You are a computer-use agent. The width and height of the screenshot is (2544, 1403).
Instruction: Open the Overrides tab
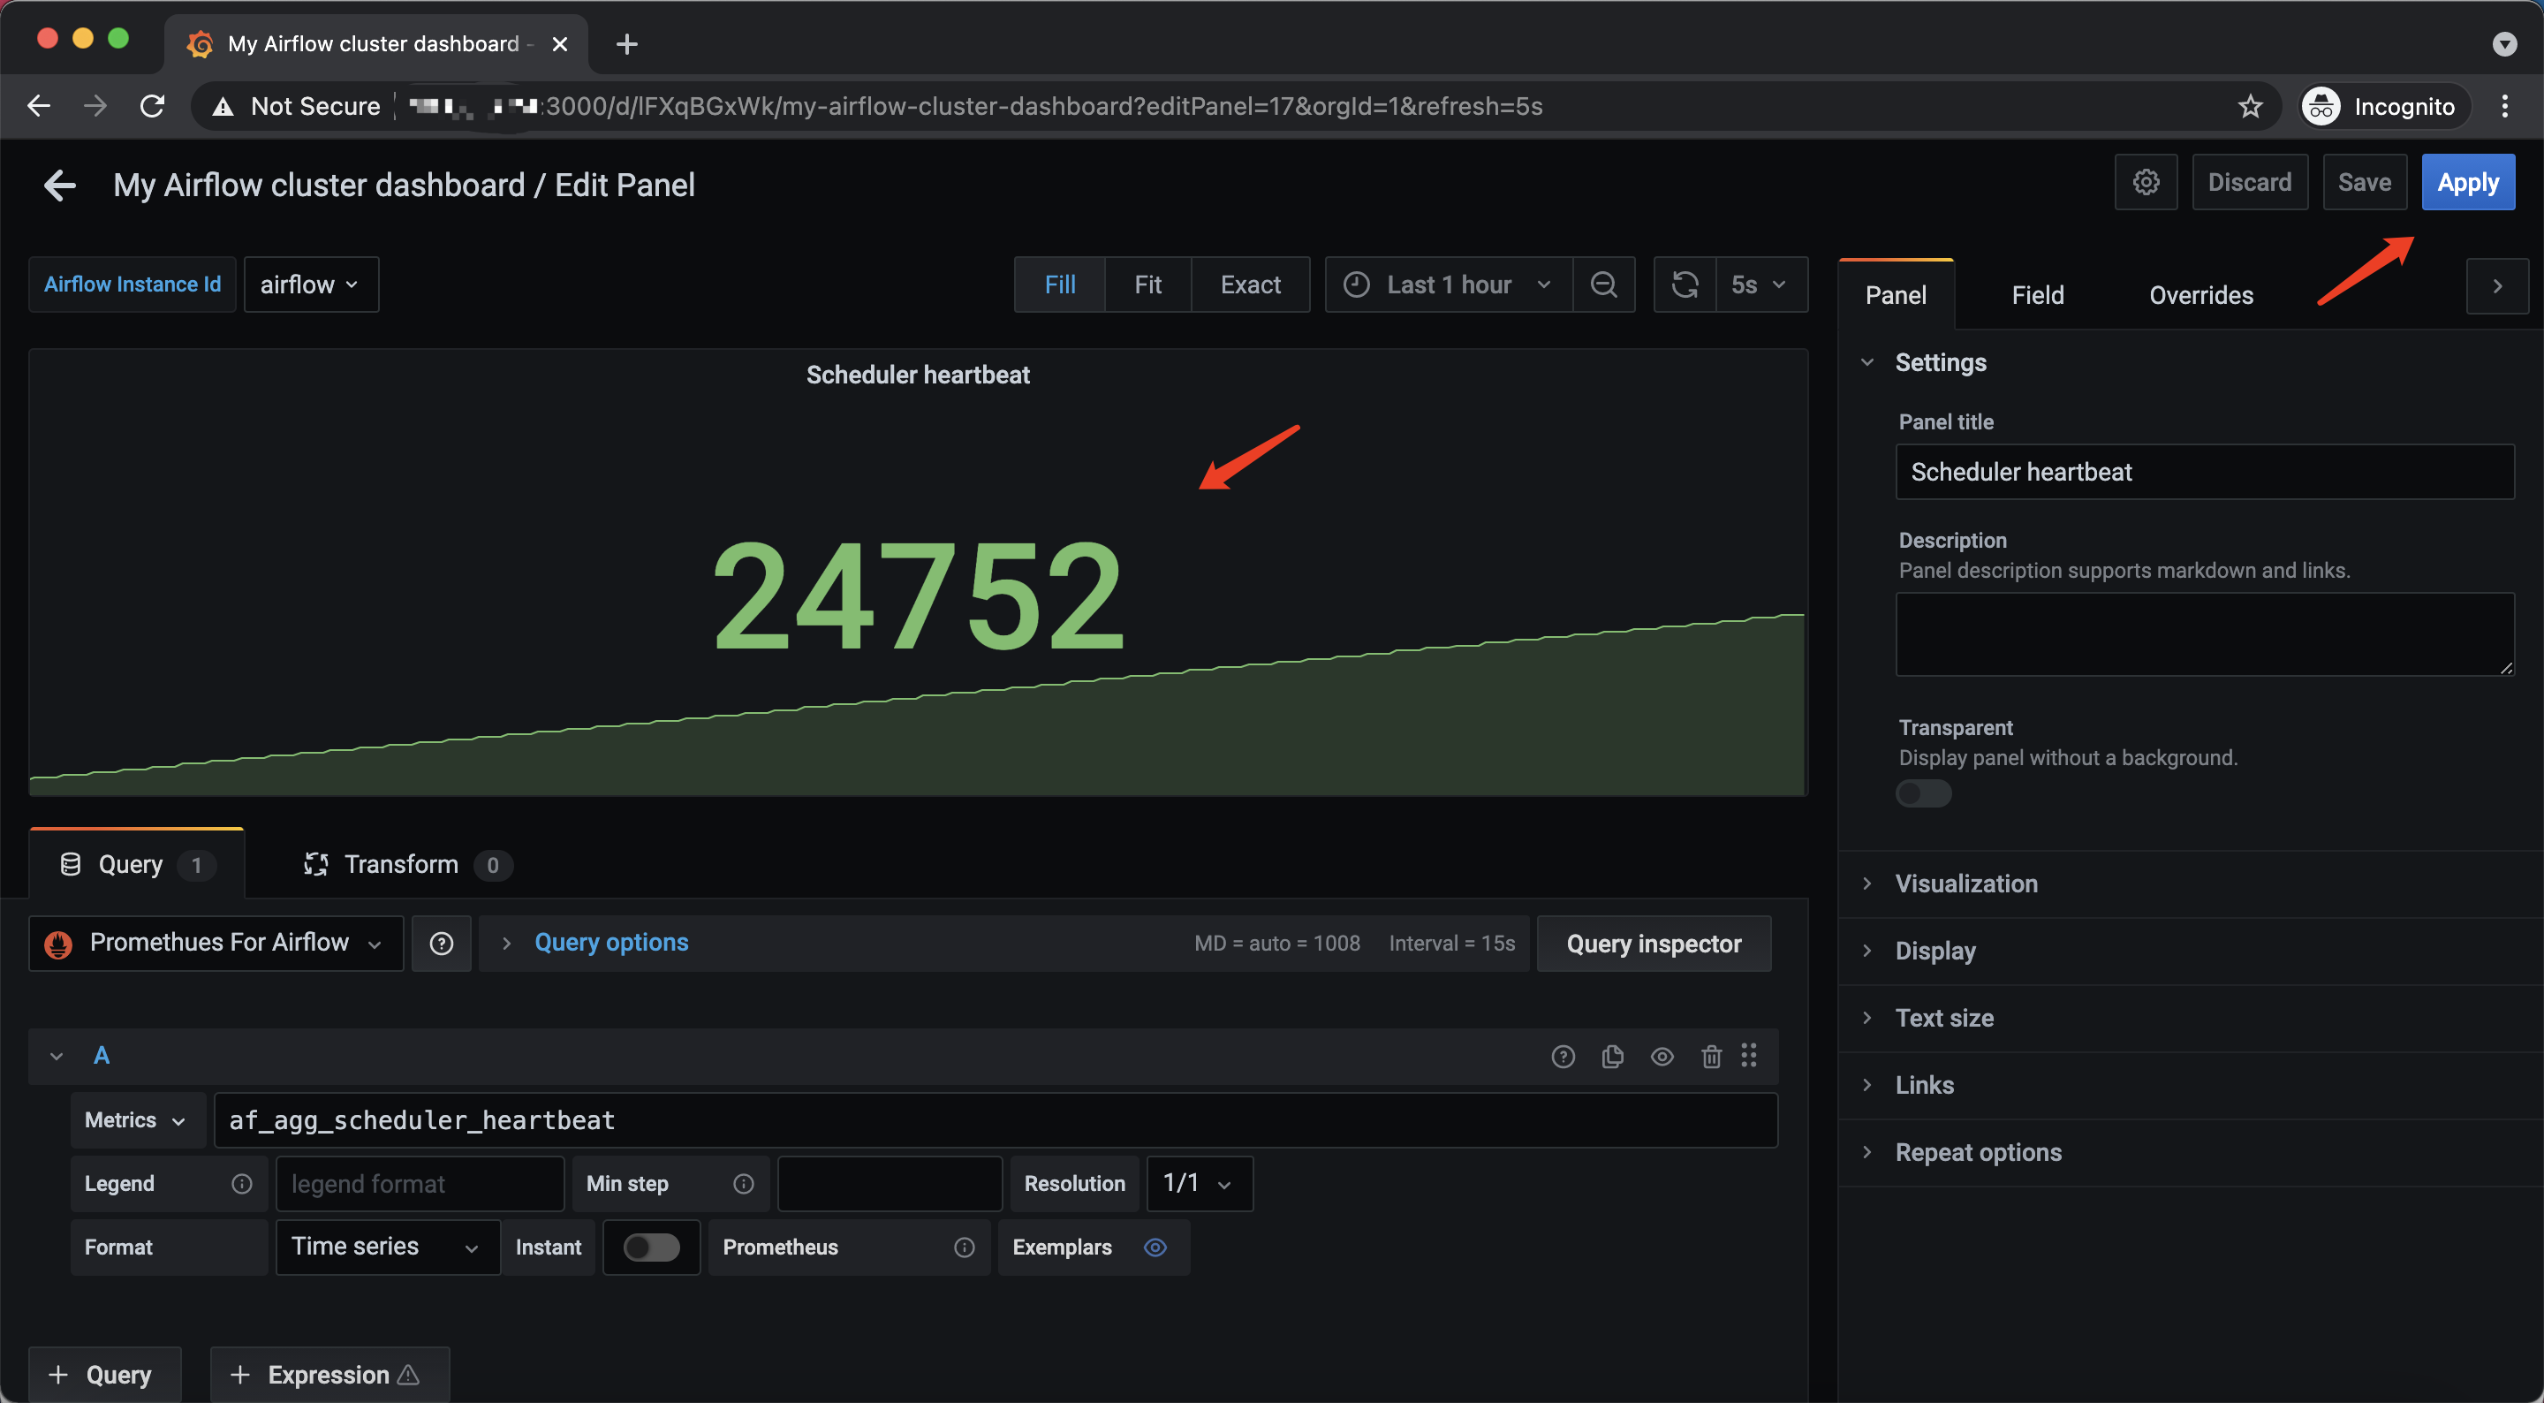click(x=2200, y=294)
